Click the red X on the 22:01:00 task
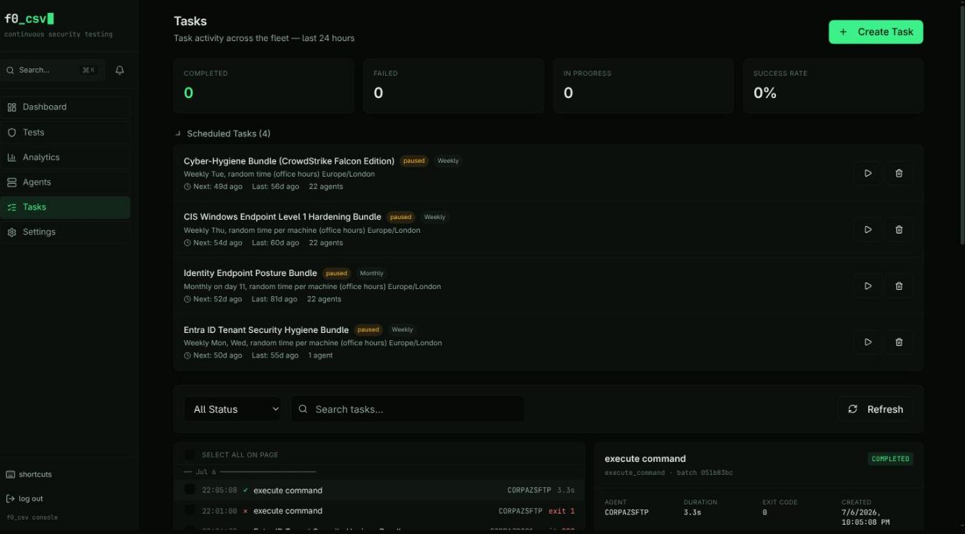This screenshot has height=534, width=965. click(x=245, y=511)
